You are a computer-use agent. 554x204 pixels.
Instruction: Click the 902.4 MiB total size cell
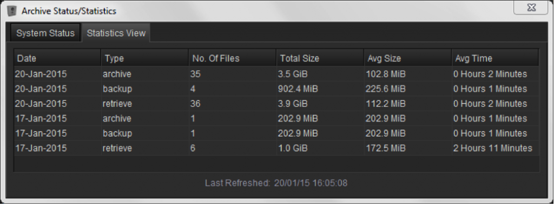[x=320, y=89]
